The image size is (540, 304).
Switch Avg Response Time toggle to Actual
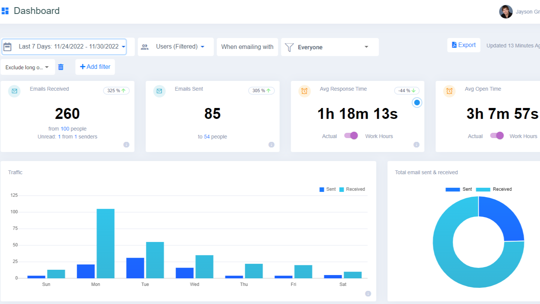(x=350, y=136)
